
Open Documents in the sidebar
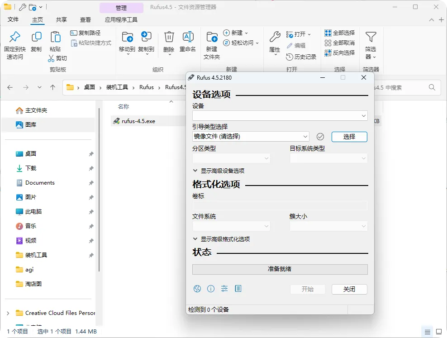point(40,183)
